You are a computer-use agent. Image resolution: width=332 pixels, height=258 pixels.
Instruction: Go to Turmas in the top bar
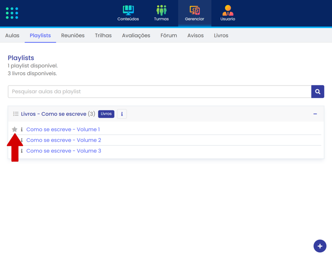(161, 13)
